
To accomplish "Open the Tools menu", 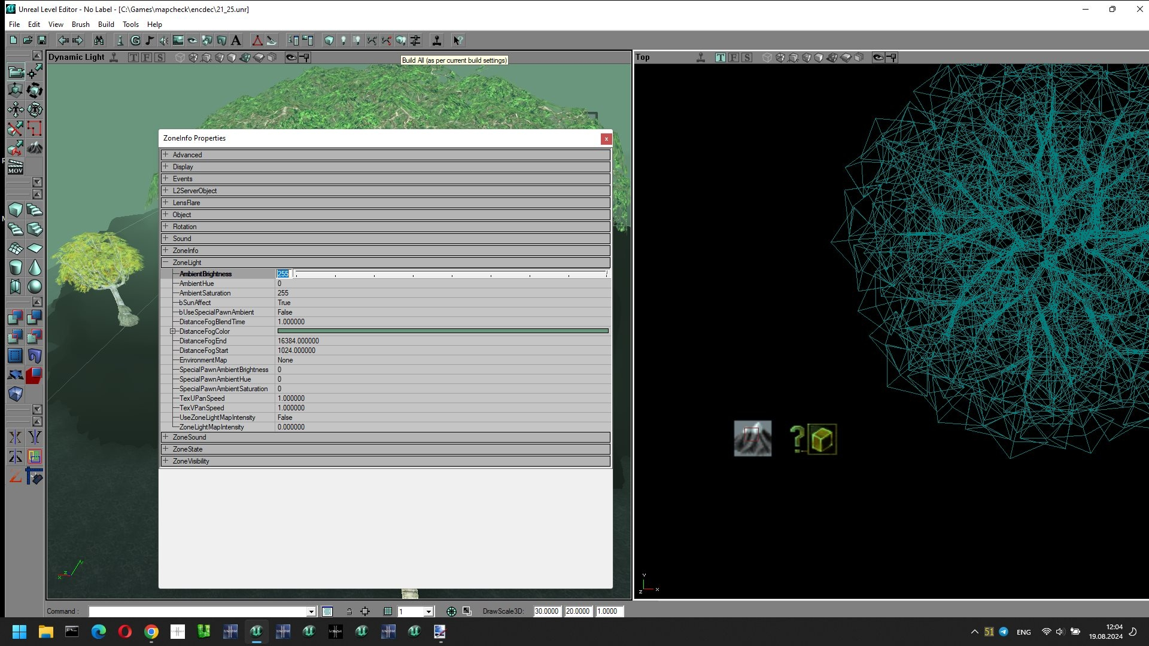I will click(130, 24).
